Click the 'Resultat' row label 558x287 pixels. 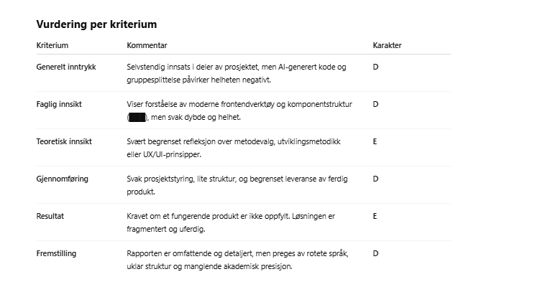(x=50, y=216)
